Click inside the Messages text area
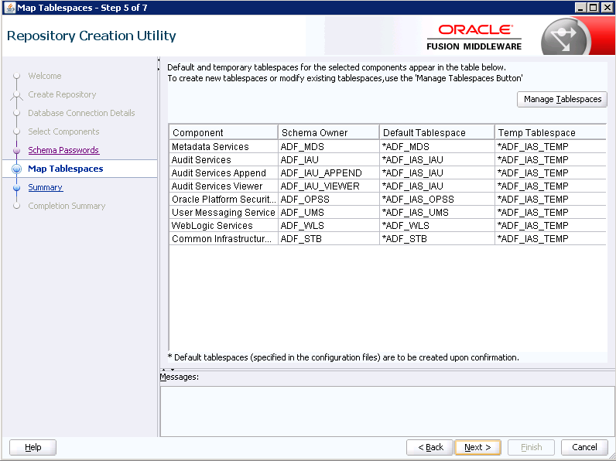This screenshot has width=616, height=461. pyautogui.click(x=388, y=411)
